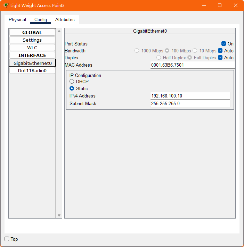The height and width of the screenshot is (247, 244).
Task: Select 1000 Mbps bandwidth
Action: click(x=137, y=51)
